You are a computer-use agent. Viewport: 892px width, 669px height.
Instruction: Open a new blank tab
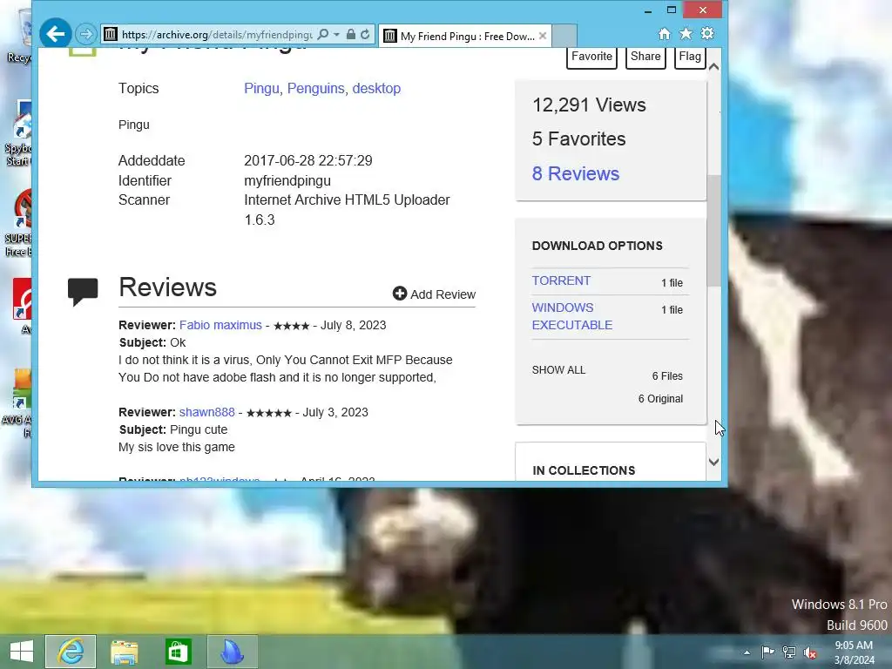(x=564, y=36)
